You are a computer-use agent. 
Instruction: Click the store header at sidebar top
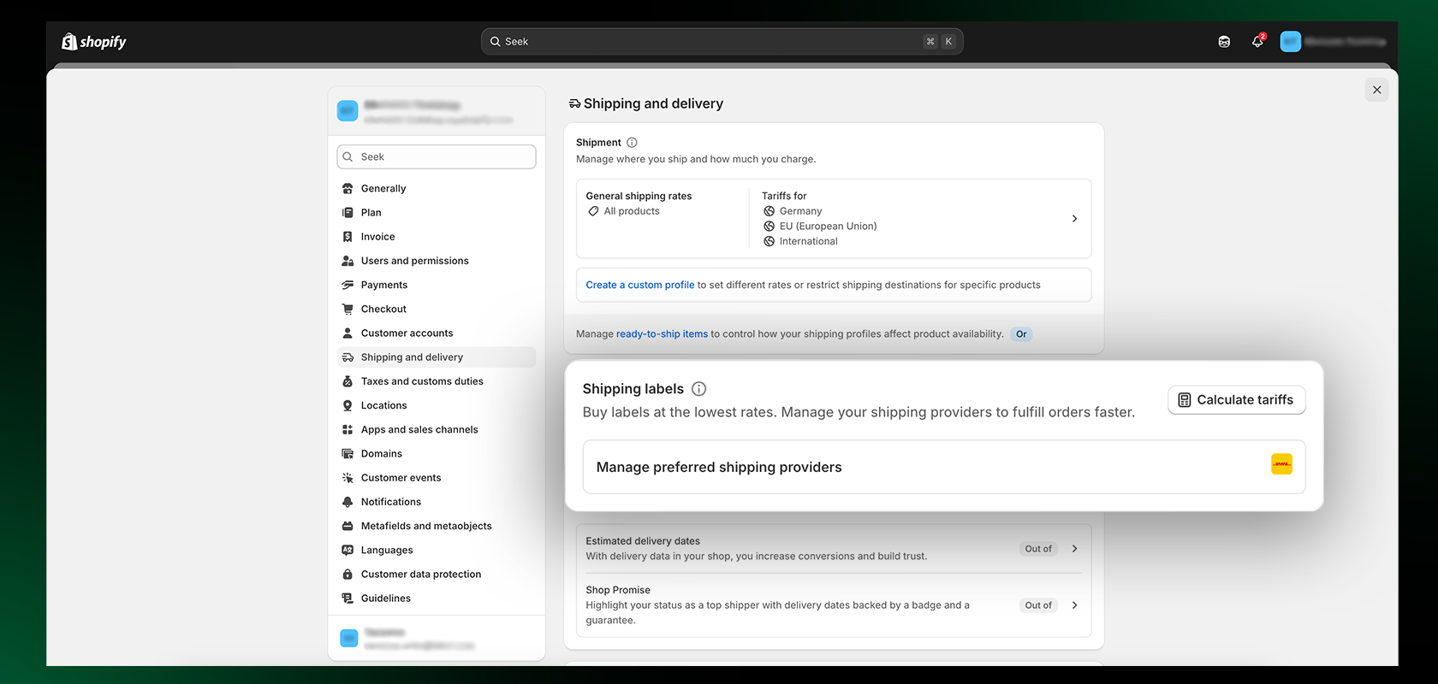click(437, 111)
